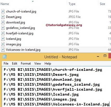
Task: Click the Iceland.jpg file icon
Action: click(x=3, y=39)
